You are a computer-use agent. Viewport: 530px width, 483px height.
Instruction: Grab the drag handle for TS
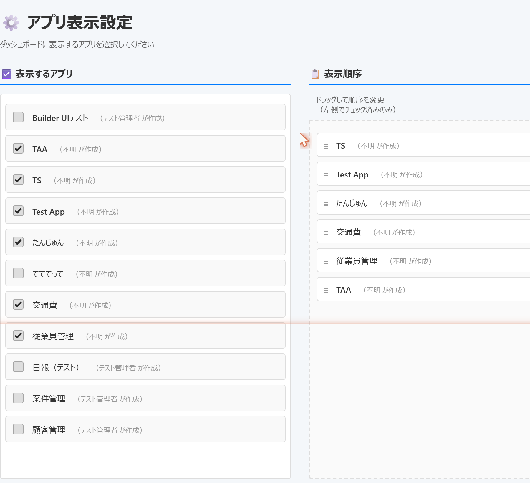pyautogui.click(x=326, y=146)
